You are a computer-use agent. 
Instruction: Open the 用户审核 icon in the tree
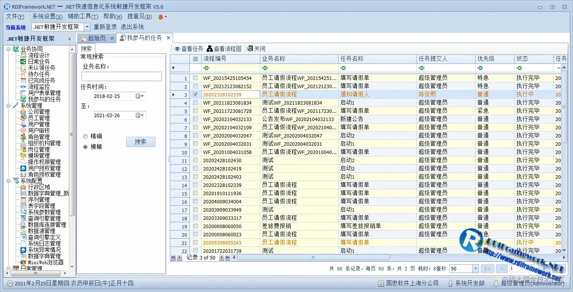(23, 131)
